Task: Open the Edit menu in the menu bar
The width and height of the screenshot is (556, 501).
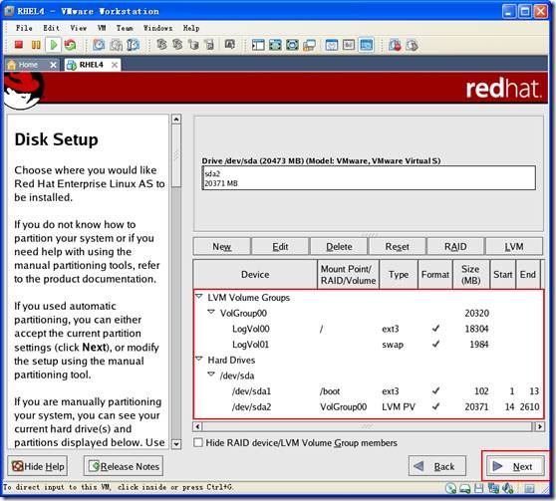Action: pos(51,28)
